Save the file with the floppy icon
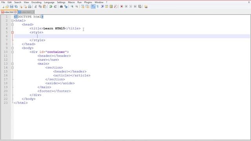Image resolution: width=251 pixels, height=141 pixels. [x=11, y=7]
